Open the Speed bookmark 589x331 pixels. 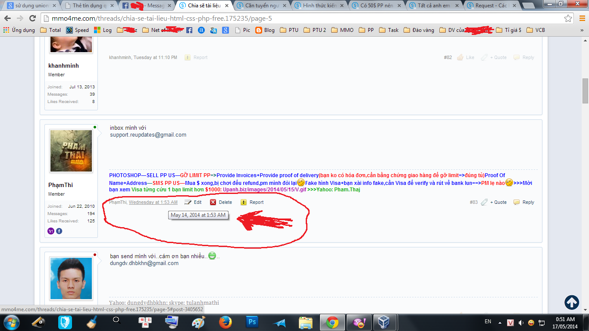coord(78,30)
